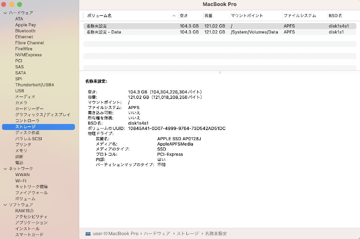Sort by ファイルシステム column header

point(300,16)
